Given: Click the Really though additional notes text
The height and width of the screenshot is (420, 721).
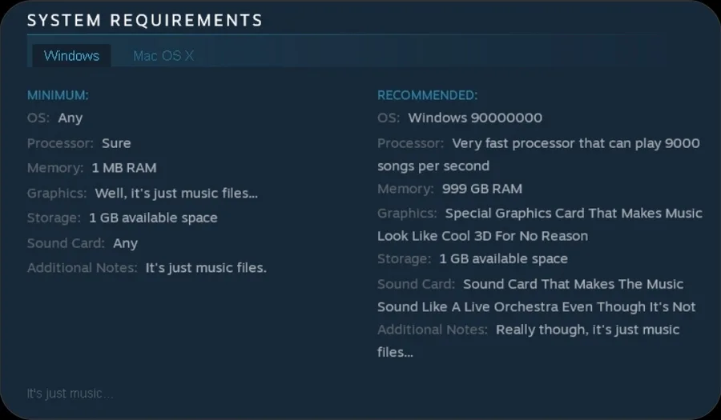Looking at the screenshot, I should pyautogui.click(x=529, y=341).
